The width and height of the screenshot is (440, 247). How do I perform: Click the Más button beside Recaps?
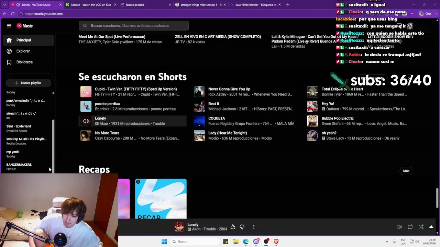pos(406,171)
